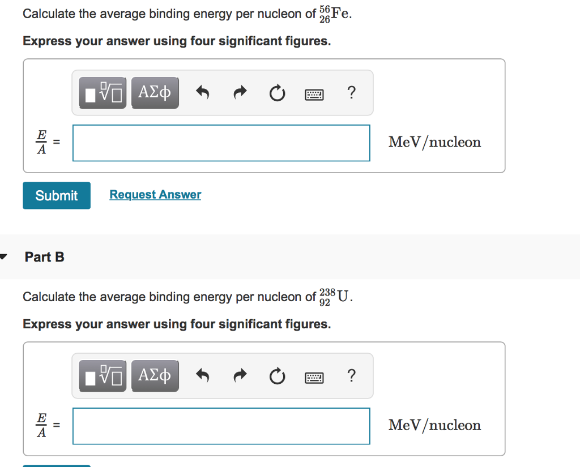Insert Greek letters via ΑΣφ in Part B
Viewport: 580px width, 467px height.
[x=155, y=375]
